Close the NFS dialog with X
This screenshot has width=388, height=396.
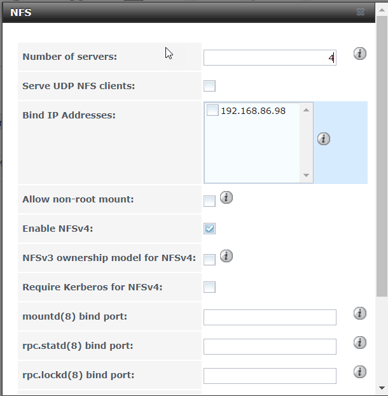click(361, 12)
